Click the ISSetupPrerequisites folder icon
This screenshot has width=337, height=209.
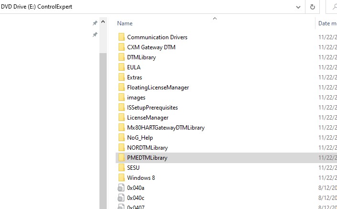[121, 107]
